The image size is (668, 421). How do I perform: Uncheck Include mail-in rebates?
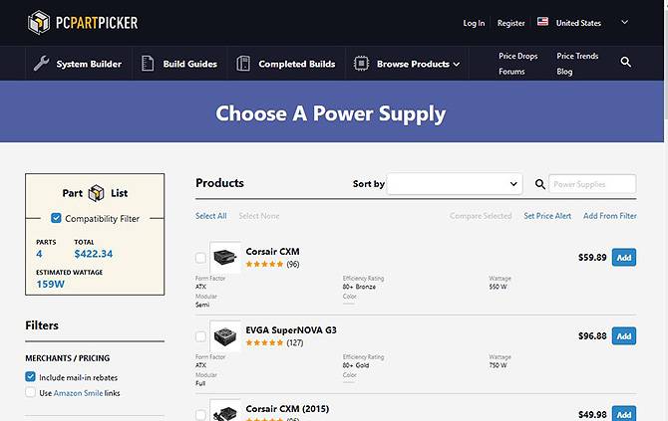click(30, 377)
